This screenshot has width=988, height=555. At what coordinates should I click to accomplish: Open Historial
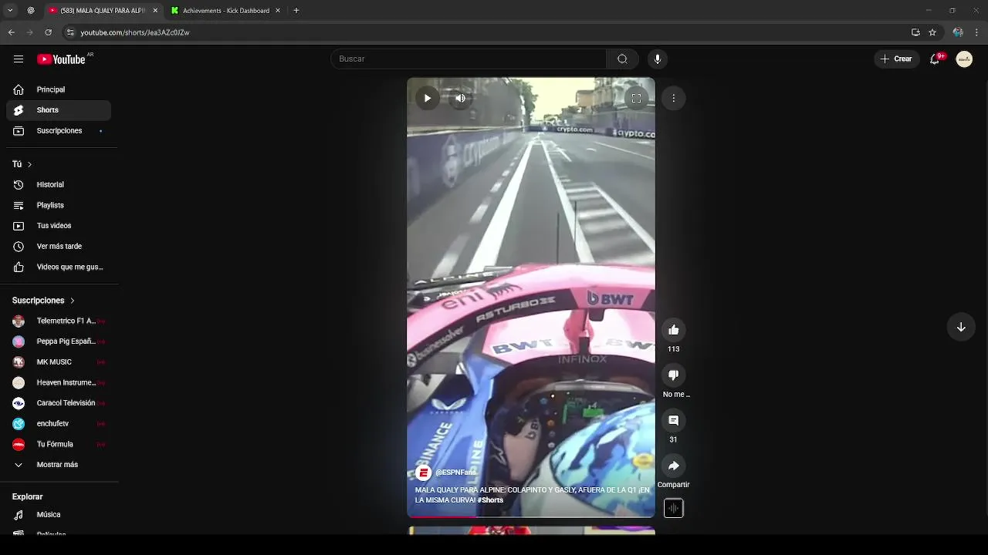[59, 185]
